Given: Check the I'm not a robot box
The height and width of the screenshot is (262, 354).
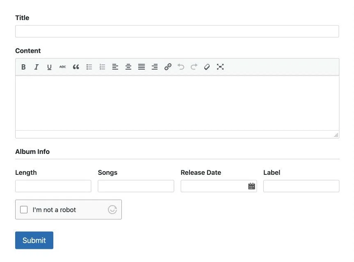Looking at the screenshot, I should [x=24, y=210].
